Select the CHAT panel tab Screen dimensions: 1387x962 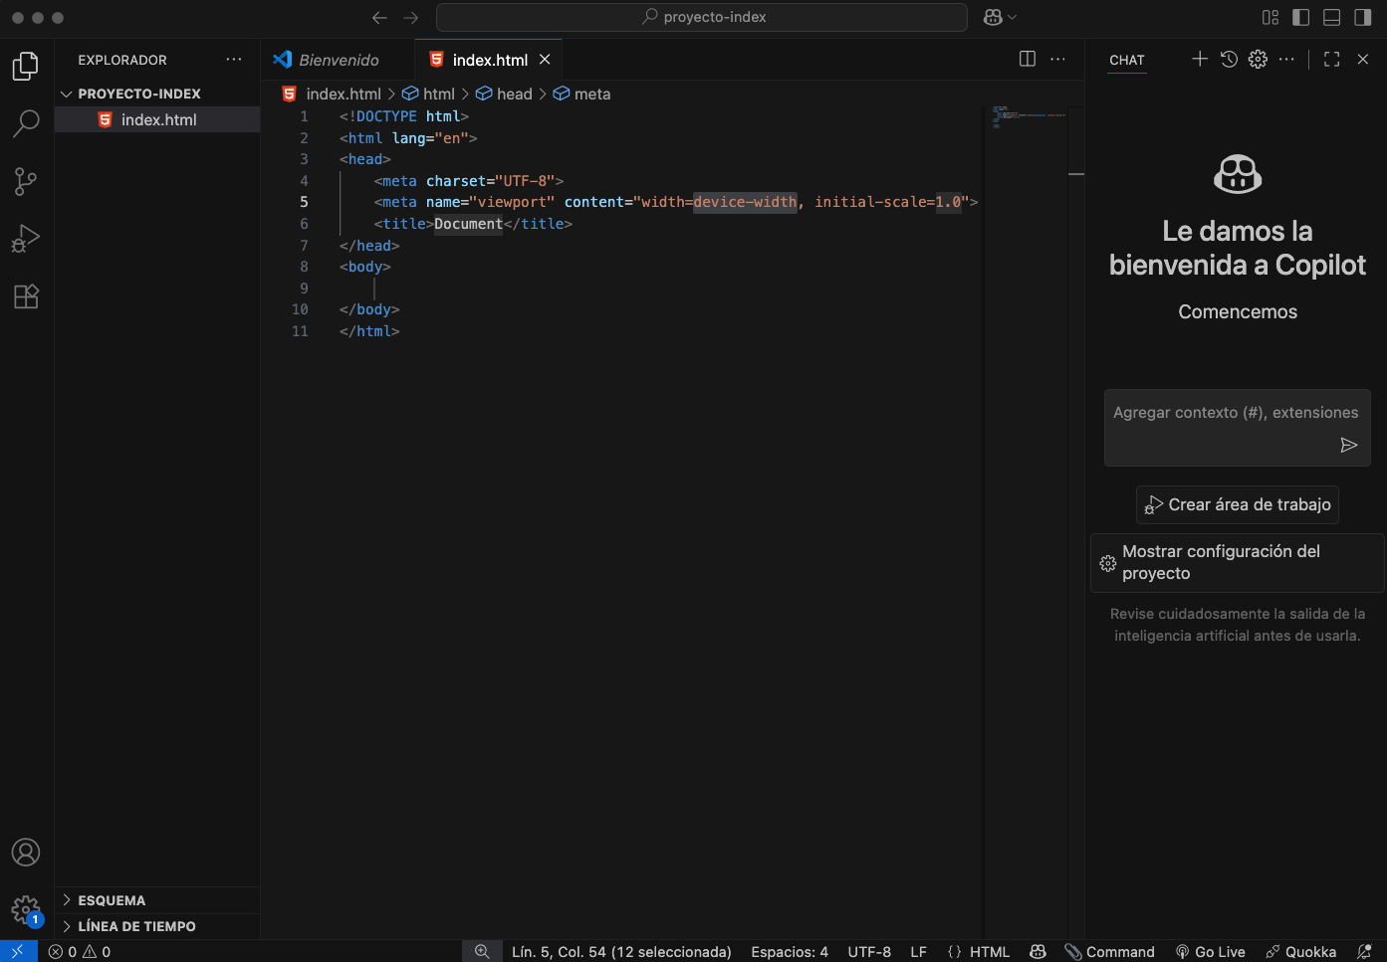(1127, 60)
